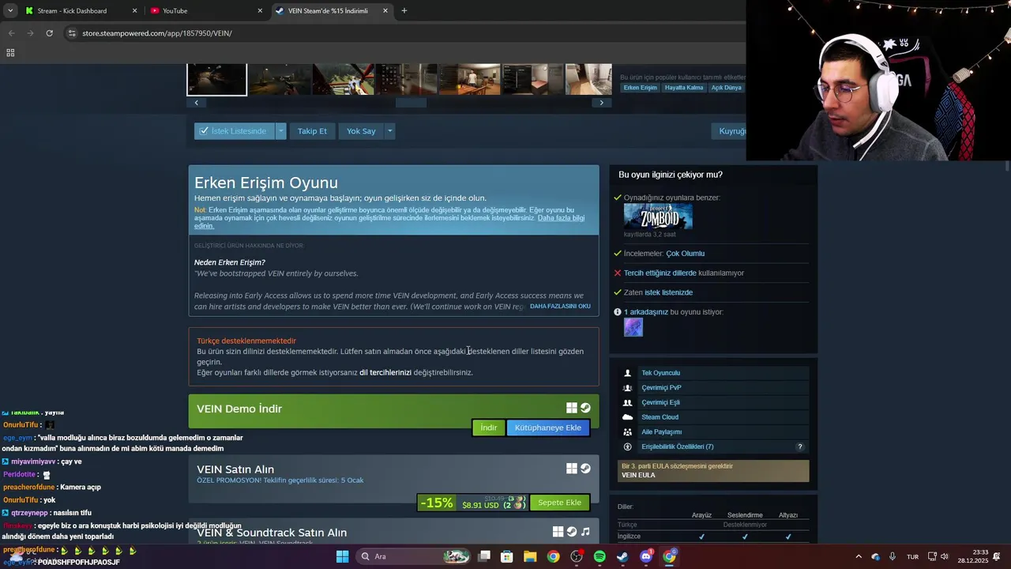Screen dimensions: 1011x569
Task: Expand the Yok Say dropdown arrow
Action: point(389,131)
